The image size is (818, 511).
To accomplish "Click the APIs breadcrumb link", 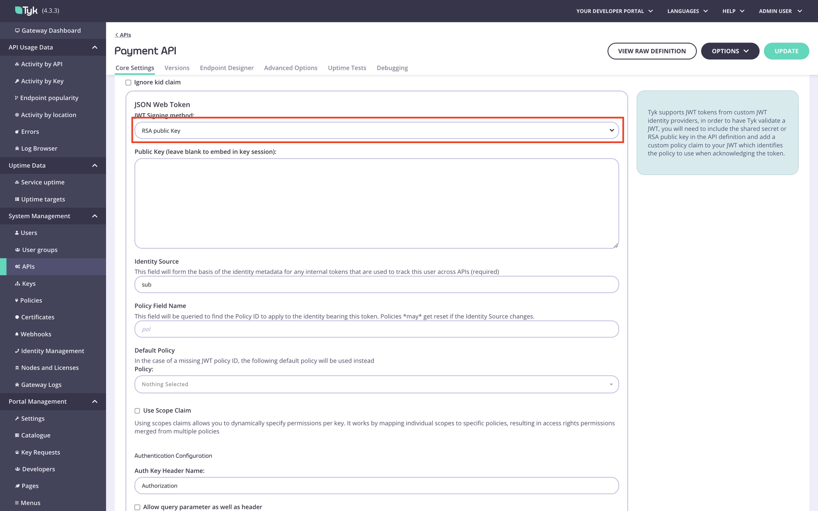I will pyautogui.click(x=124, y=34).
